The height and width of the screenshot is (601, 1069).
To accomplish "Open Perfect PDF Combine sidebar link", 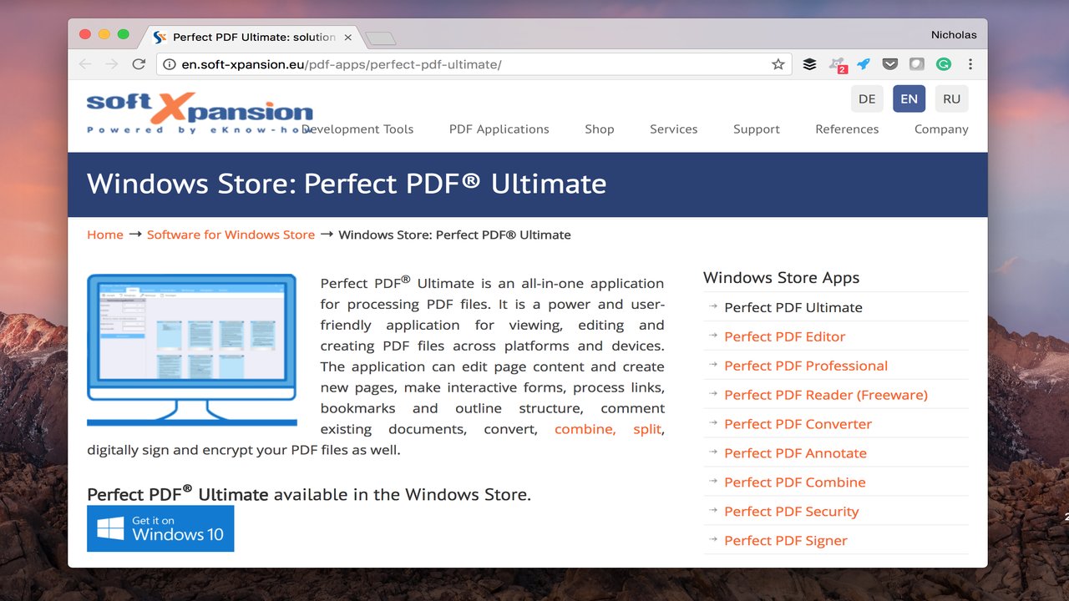I will [x=795, y=482].
